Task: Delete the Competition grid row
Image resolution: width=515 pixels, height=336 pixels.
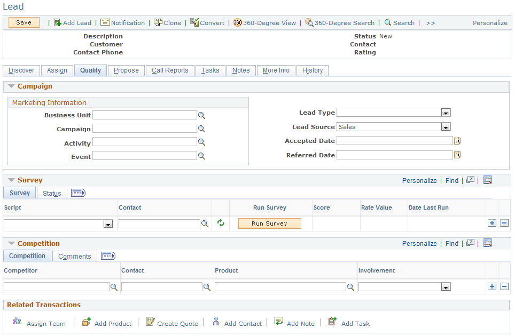Action: 504,286
